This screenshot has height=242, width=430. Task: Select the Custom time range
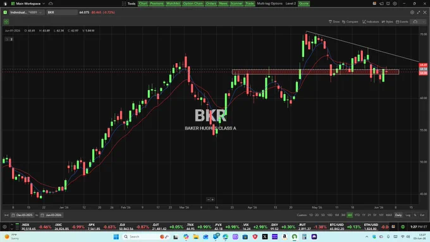[302, 215]
